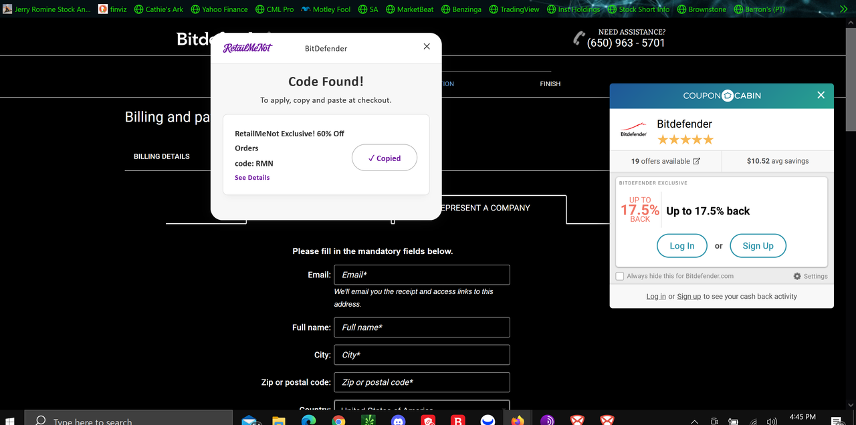
Task: Open the Motley Fool bookmark
Action: (327, 9)
